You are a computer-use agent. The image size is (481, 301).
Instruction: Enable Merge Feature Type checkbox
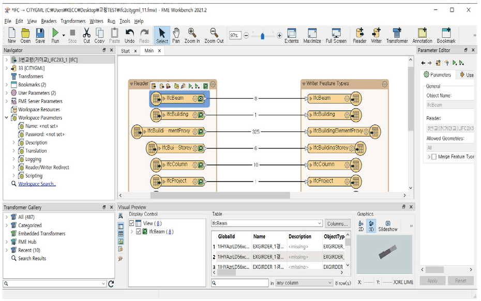pyautogui.click(x=434, y=157)
